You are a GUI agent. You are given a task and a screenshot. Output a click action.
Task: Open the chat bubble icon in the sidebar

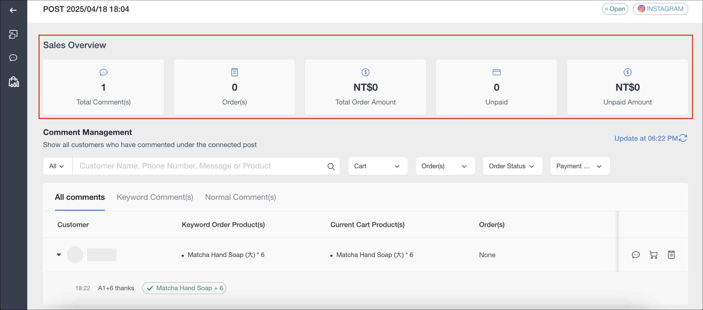point(13,58)
